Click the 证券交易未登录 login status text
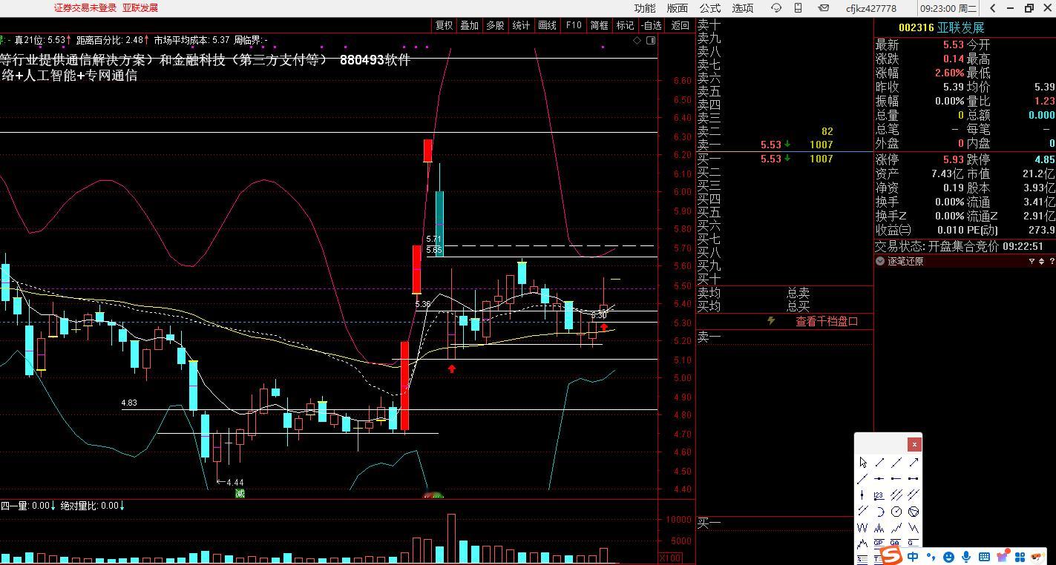The width and height of the screenshot is (1056, 565). coord(85,8)
